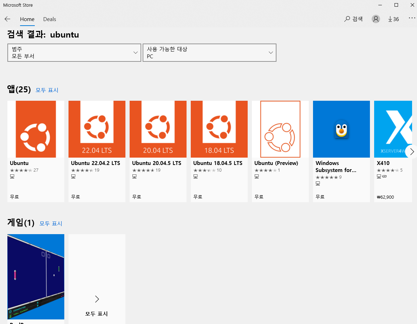Viewport: 417px width, 324px height.
Task: Expand the 사용 가능한 대상 PC dropdown
Action: (x=210, y=53)
